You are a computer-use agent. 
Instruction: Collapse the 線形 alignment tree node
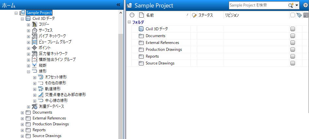(29, 71)
